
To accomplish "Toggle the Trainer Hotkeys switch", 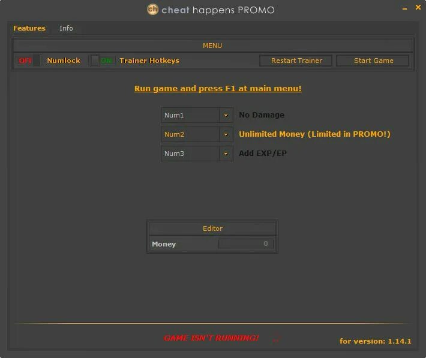I will (103, 61).
